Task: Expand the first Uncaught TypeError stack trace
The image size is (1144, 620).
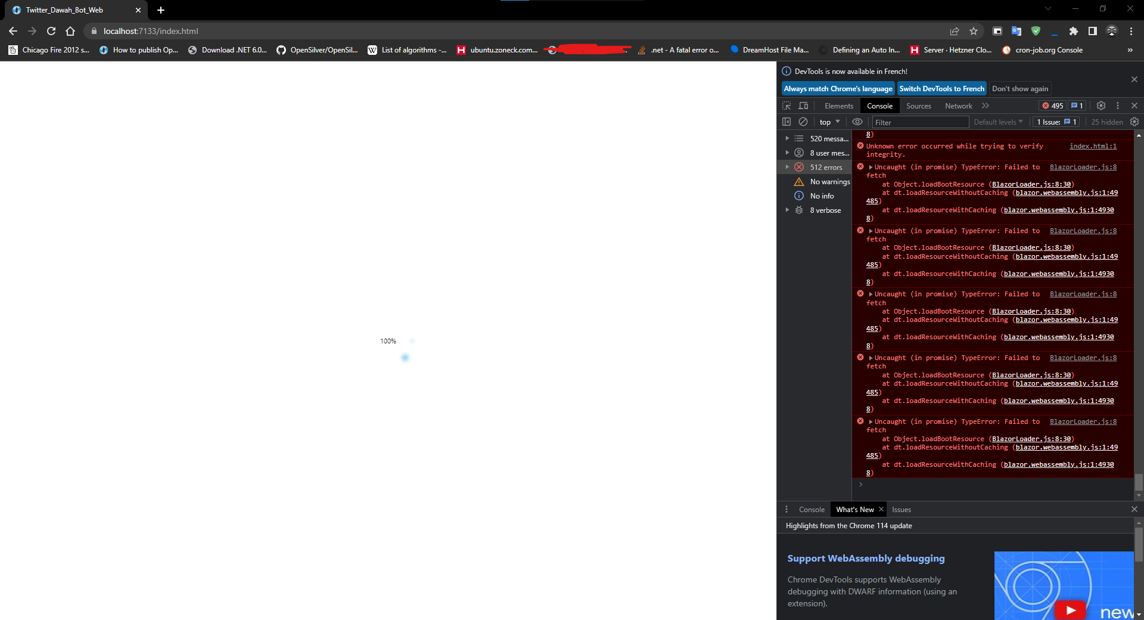Action: (871, 167)
